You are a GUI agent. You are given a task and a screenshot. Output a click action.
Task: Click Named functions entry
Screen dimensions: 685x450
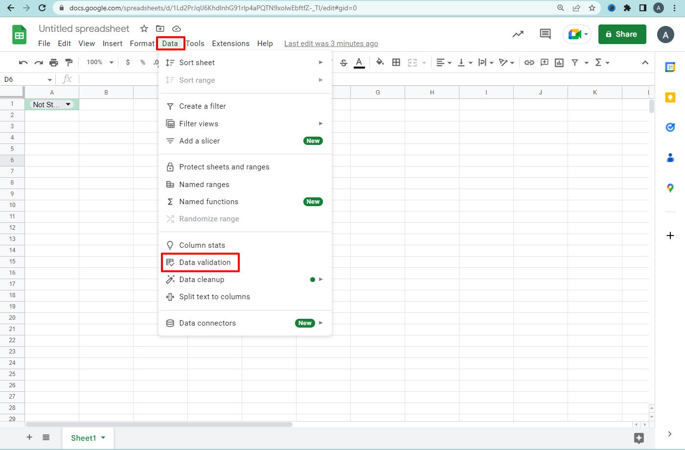(x=245, y=202)
